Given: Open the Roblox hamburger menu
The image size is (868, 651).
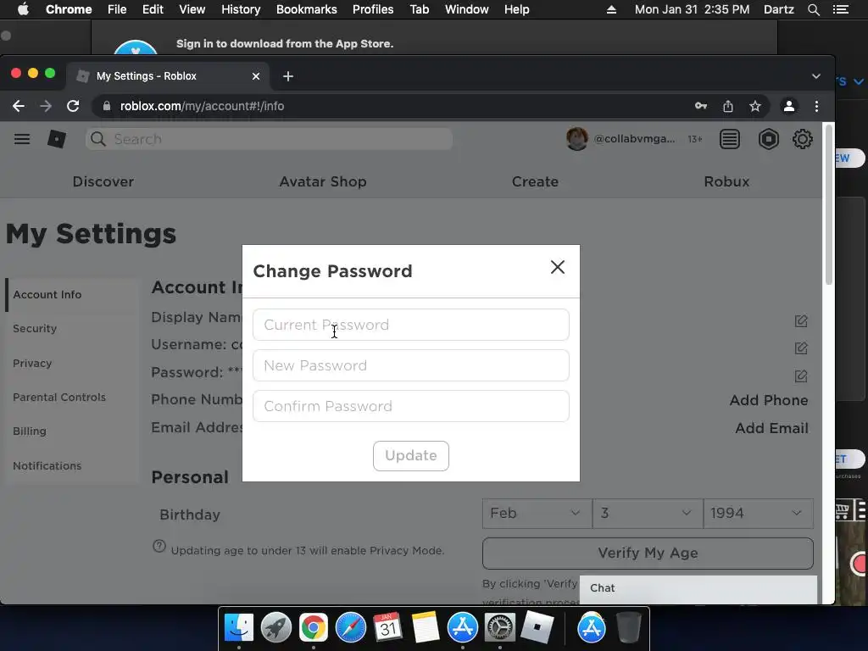Looking at the screenshot, I should [x=22, y=139].
